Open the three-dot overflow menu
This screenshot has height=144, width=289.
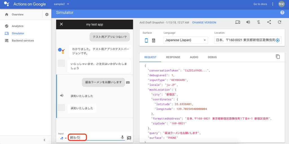click(x=273, y=4)
